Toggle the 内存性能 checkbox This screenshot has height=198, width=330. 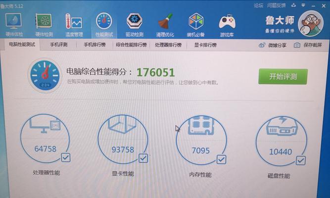click(222, 159)
